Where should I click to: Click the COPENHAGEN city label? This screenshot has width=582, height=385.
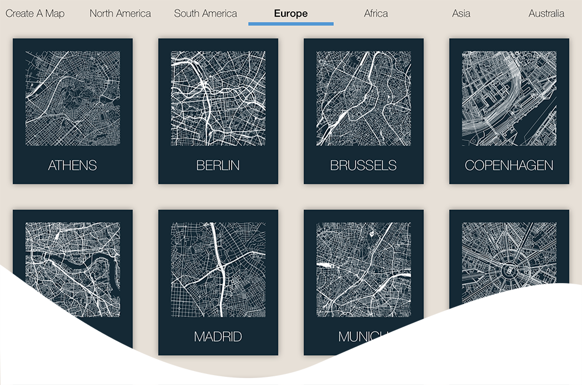point(509,165)
